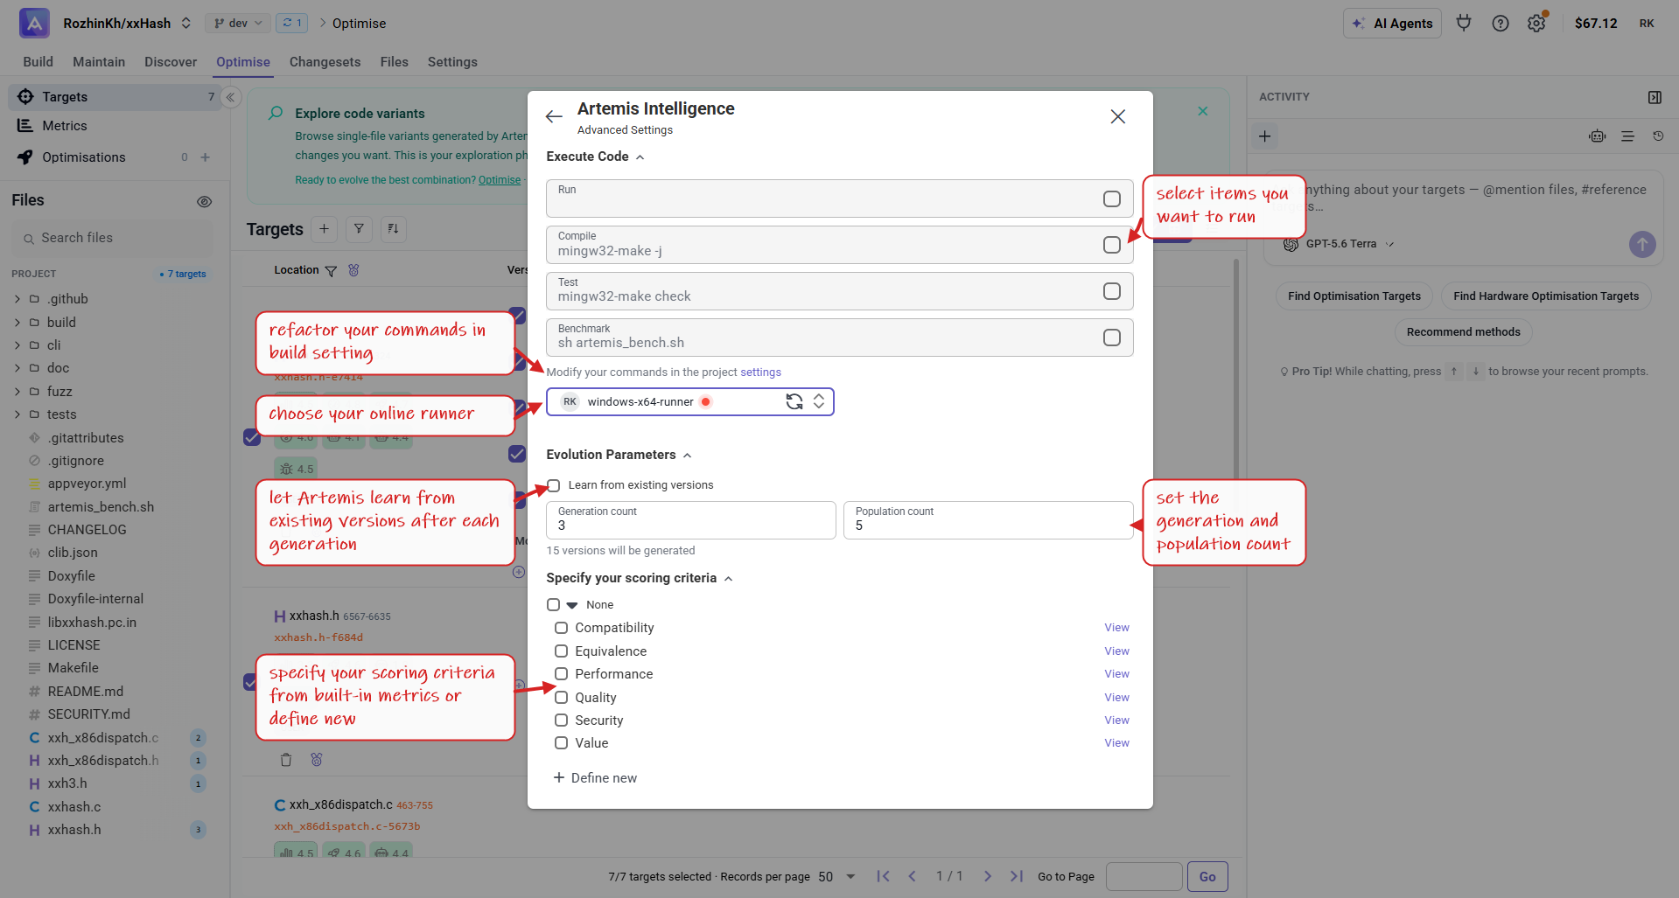Open the Targets filter funnel button
Screen dimensions: 1679x898
point(359,229)
